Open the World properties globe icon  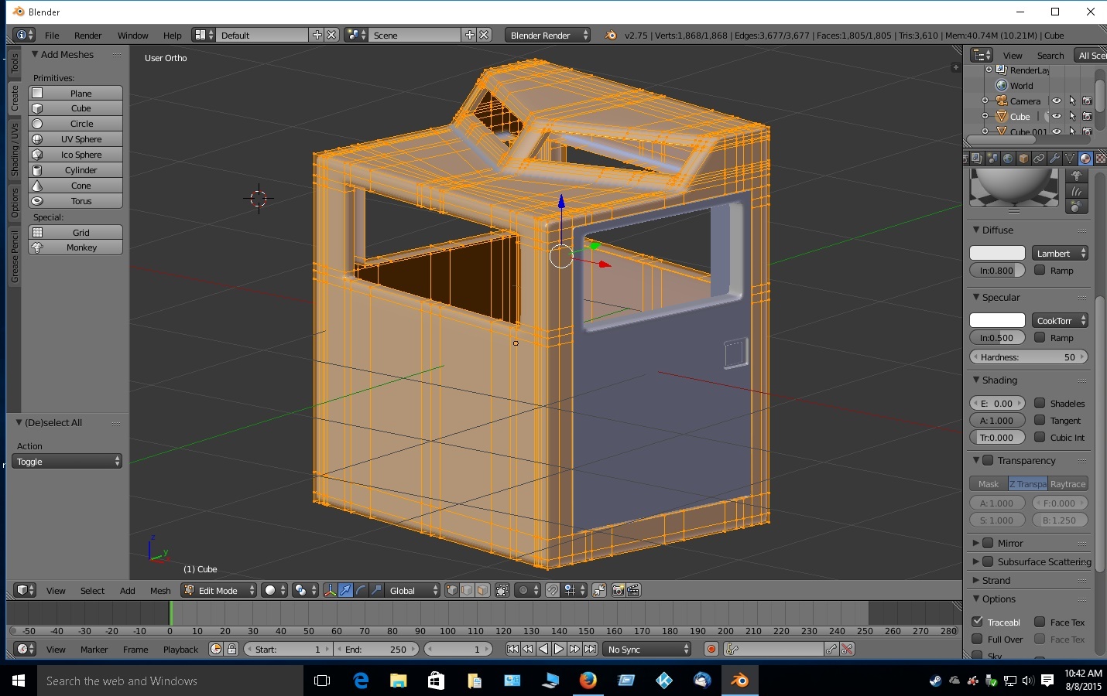coord(1008,159)
